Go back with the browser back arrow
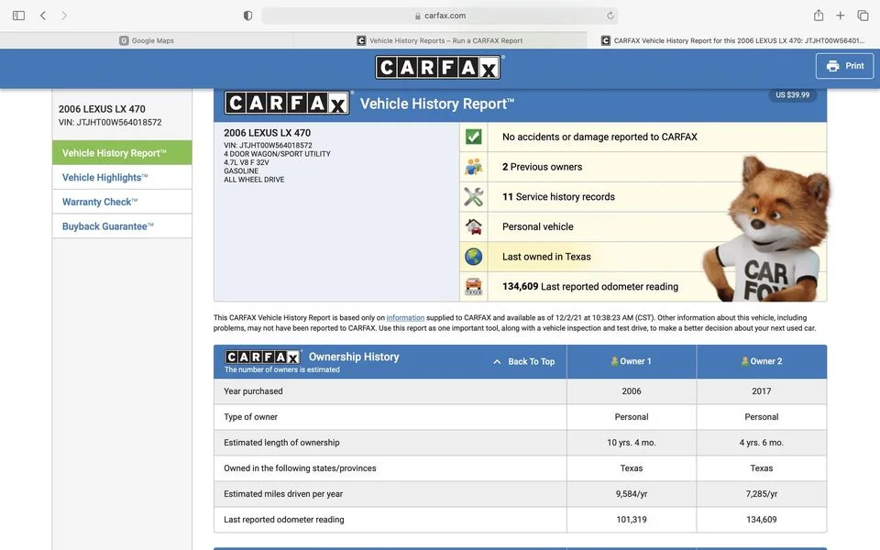This screenshot has height=550, width=880. pos(43,16)
